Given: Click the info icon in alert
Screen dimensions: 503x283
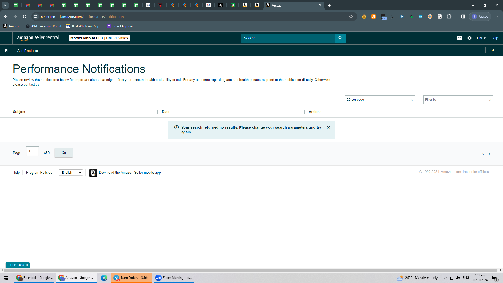Looking at the screenshot, I should pos(177,127).
